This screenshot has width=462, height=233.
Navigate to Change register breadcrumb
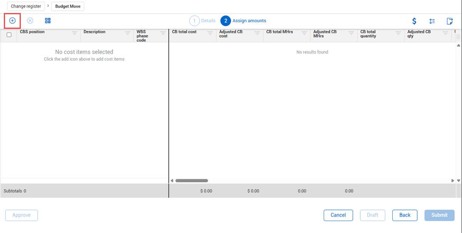(26, 6)
